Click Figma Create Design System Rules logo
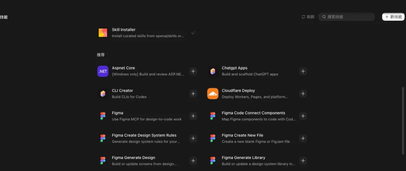Viewport: 406px width, 171px height. point(103,138)
